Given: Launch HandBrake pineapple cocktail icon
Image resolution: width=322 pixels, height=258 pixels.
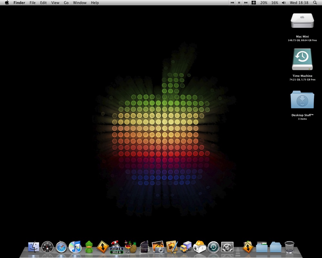Looking at the screenshot, I should click(131, 247).
